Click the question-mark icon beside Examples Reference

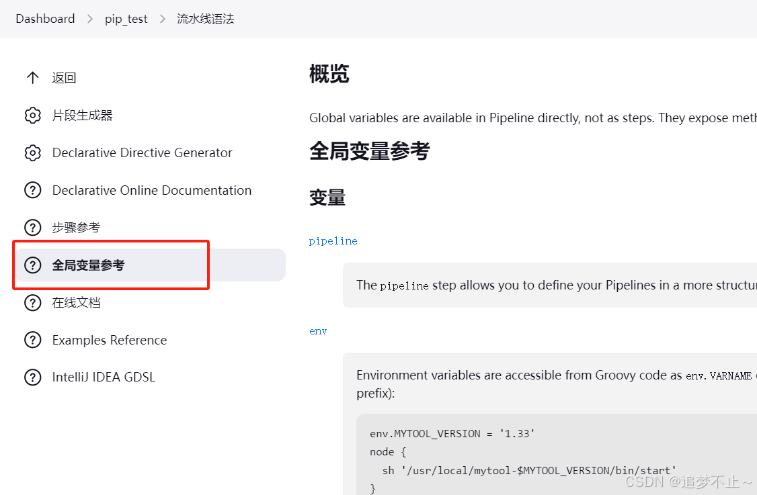coord(32,340)
